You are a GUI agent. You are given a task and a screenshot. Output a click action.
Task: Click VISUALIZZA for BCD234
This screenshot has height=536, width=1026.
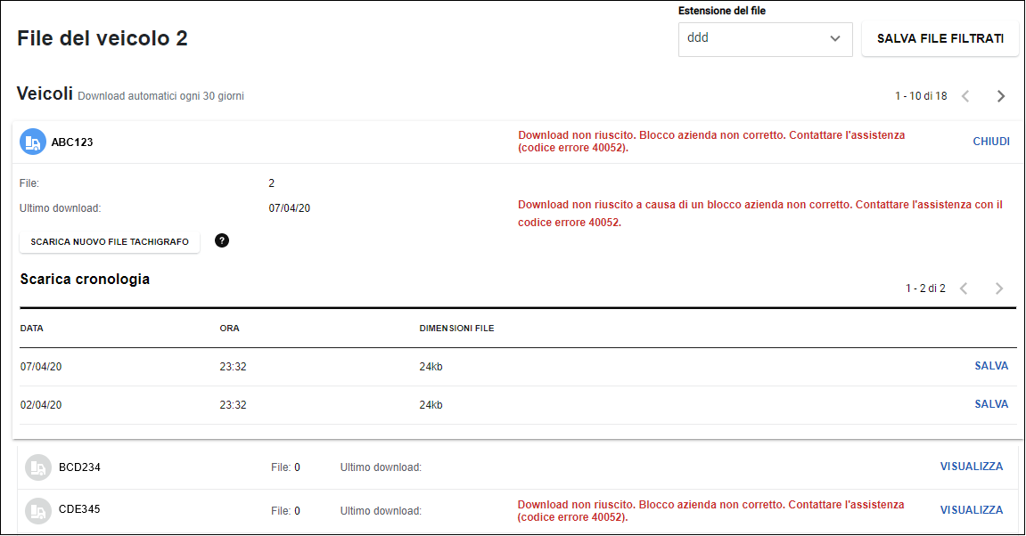point(971,467)
